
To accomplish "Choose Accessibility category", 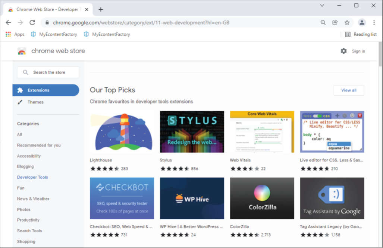I will tap(29, 156).
